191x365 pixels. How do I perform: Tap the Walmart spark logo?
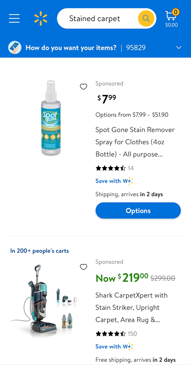pyautogui.click(x=41, y=19)
